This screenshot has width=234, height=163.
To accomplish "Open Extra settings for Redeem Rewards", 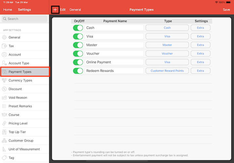I will tap(200, 71).
